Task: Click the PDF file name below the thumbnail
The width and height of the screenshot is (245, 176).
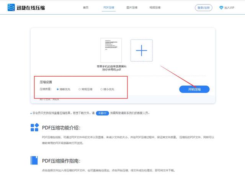Action: click(x=111, y=68)
